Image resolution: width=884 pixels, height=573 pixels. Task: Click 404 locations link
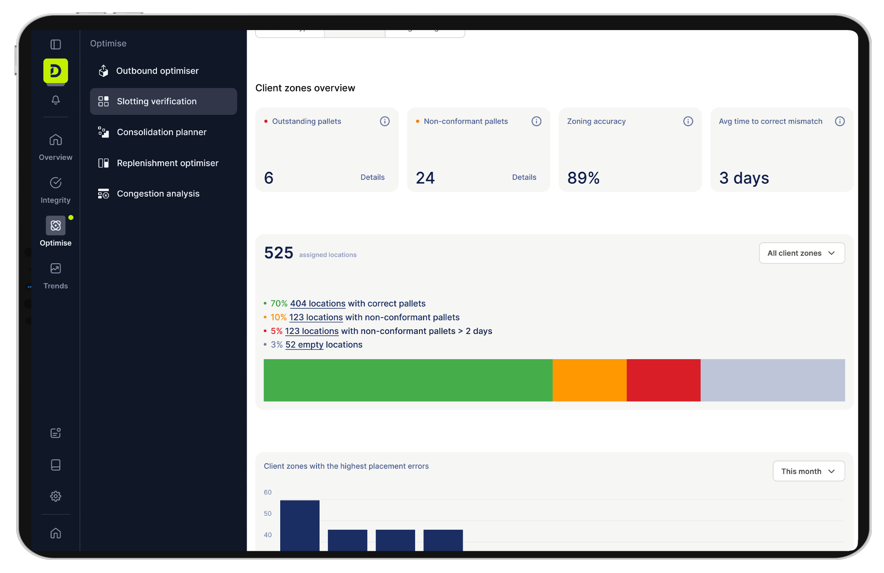(x=317, y=304)
